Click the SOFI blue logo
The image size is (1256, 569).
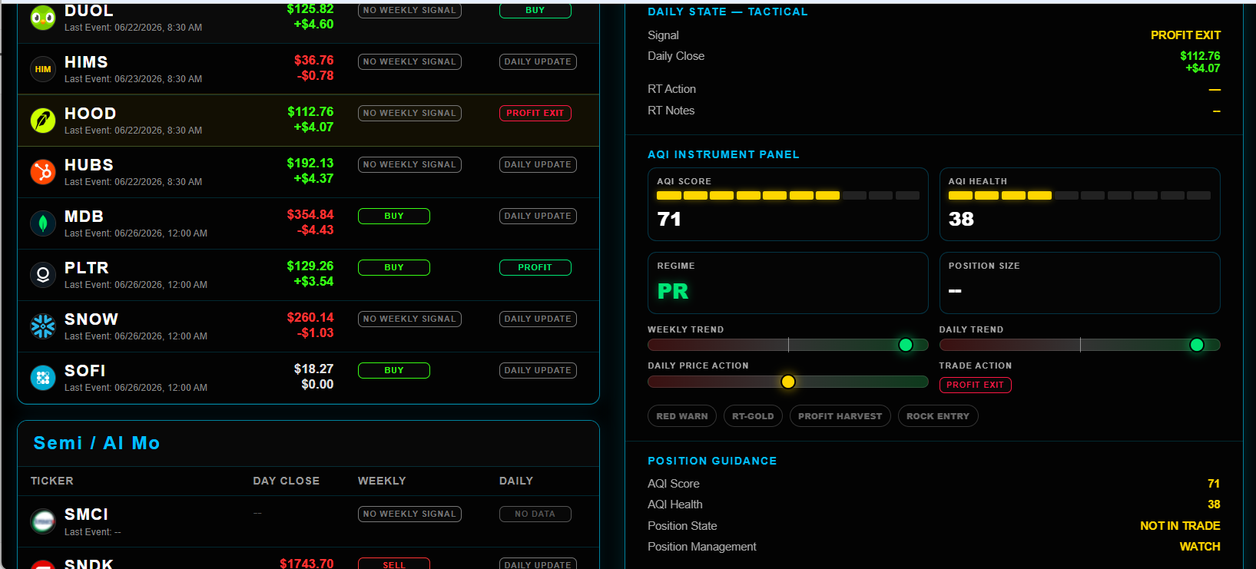[43, 378]
